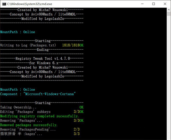Click the 'Writing to Log (Packages.txt)' line
Screen dimensions: 171x140
click(28, 45)
